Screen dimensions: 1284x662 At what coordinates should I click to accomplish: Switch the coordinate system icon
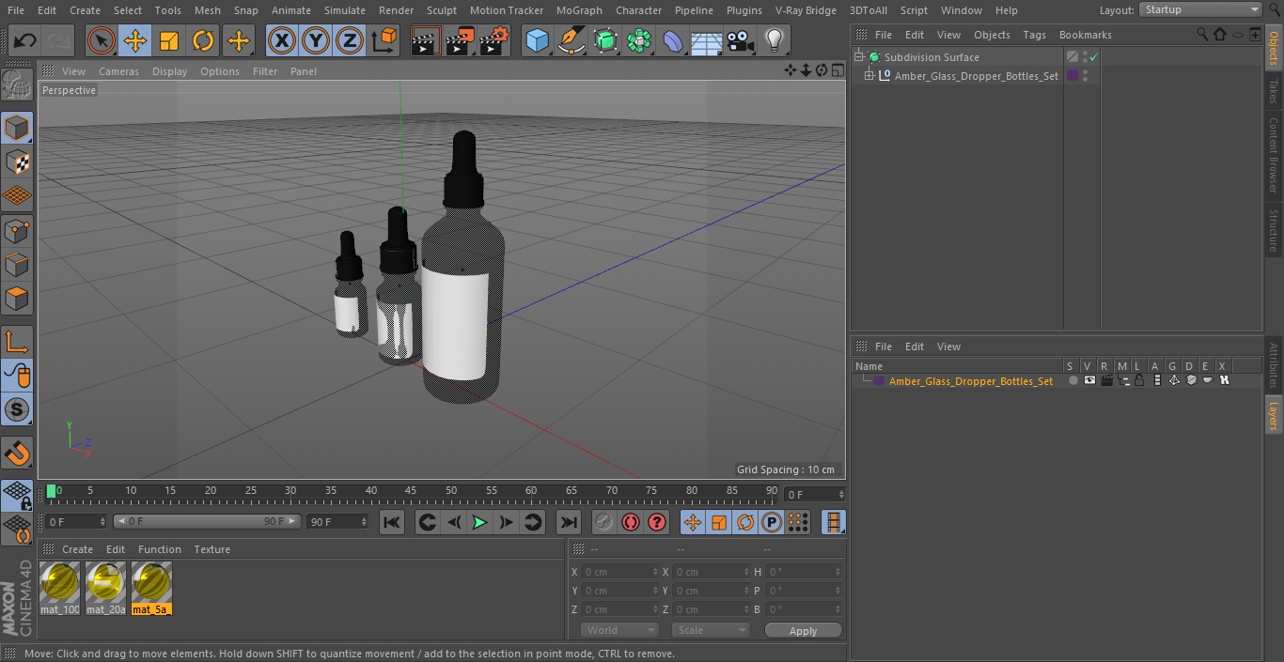384,41
